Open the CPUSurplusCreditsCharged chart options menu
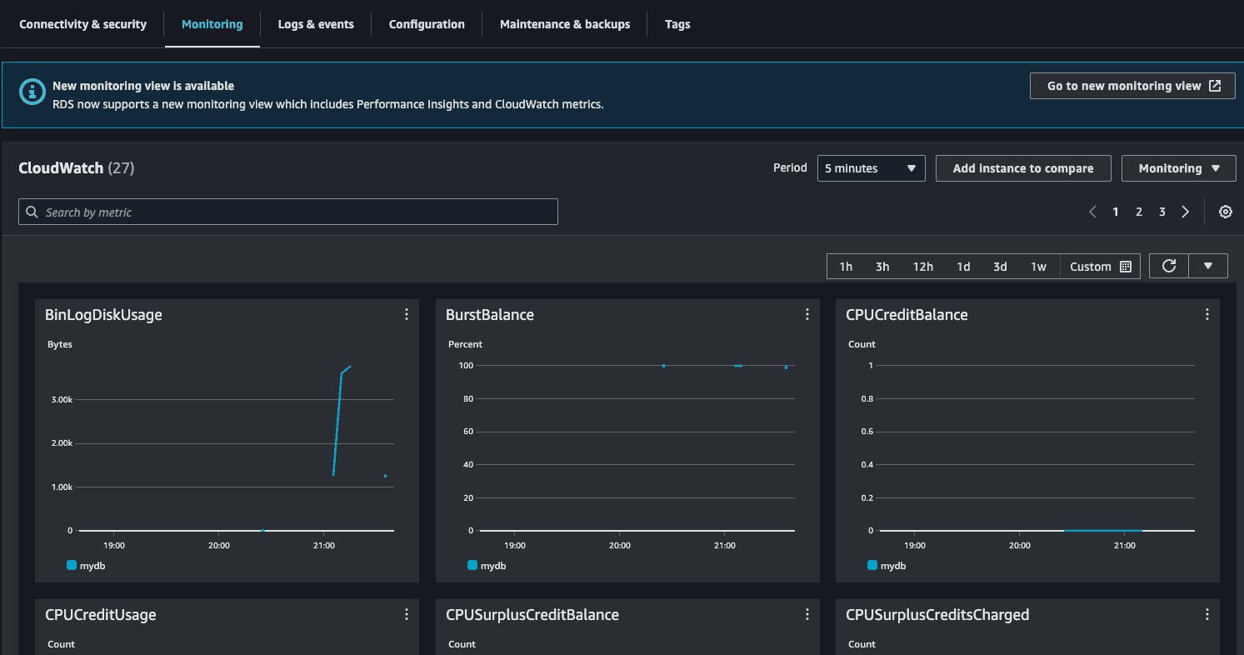Image resolution: width=1244 pixels, height=655 pixels. (x=1207, y=614)
